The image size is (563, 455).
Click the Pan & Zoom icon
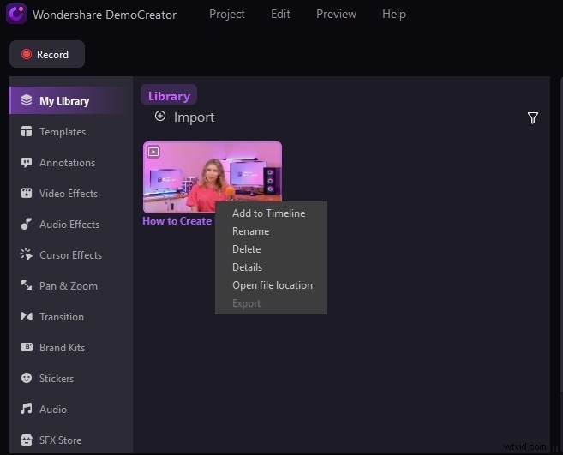click(x=27, y=285)
